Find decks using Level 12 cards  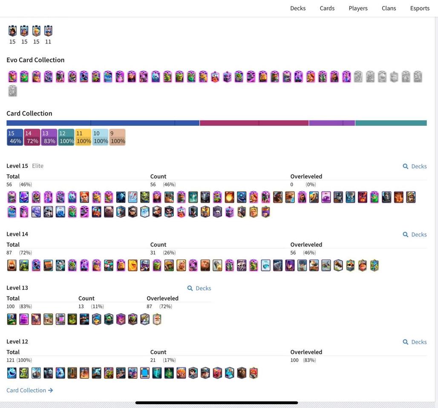pos(415,342)
